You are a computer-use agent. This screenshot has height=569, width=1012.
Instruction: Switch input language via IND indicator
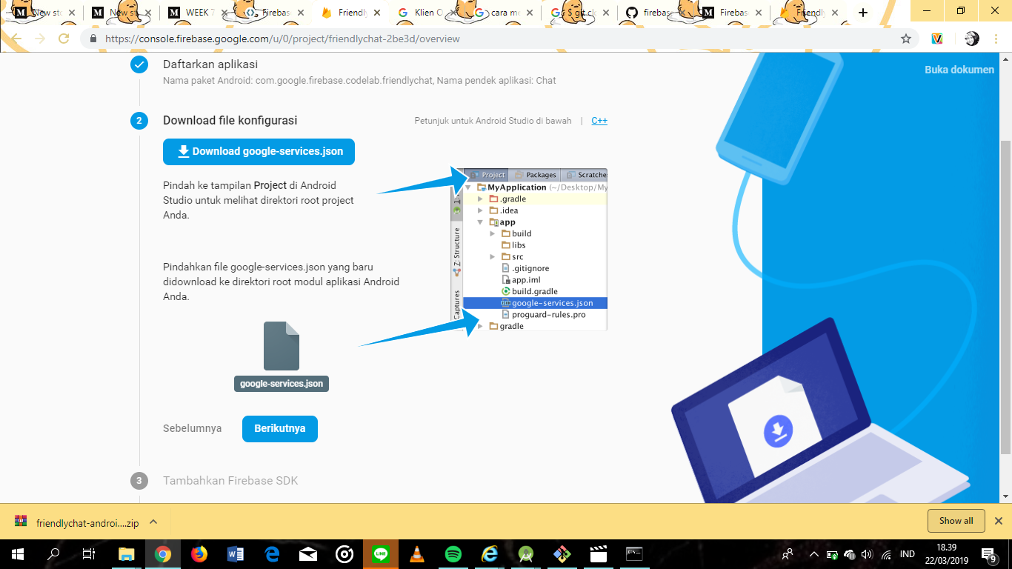(x=907, y=554)
